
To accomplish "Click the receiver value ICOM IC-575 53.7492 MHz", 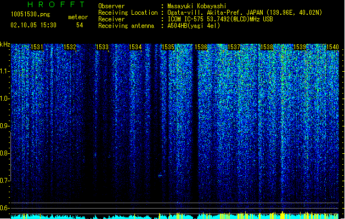I will [x=220, y=19].
